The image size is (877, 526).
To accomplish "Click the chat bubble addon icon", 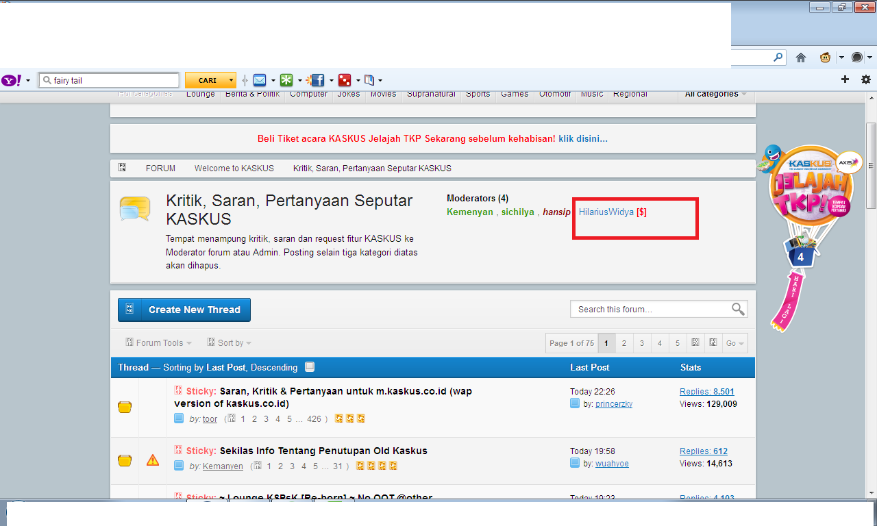I will coord(857,58).
